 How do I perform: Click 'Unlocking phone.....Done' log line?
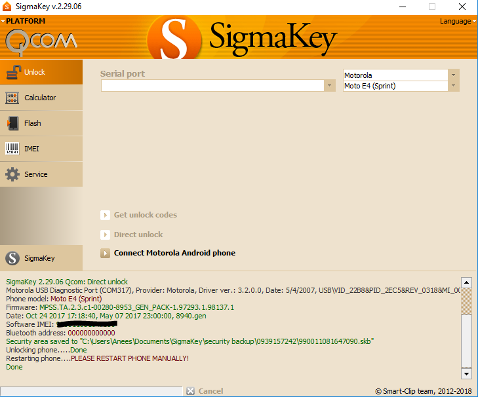tap(47, 350)
